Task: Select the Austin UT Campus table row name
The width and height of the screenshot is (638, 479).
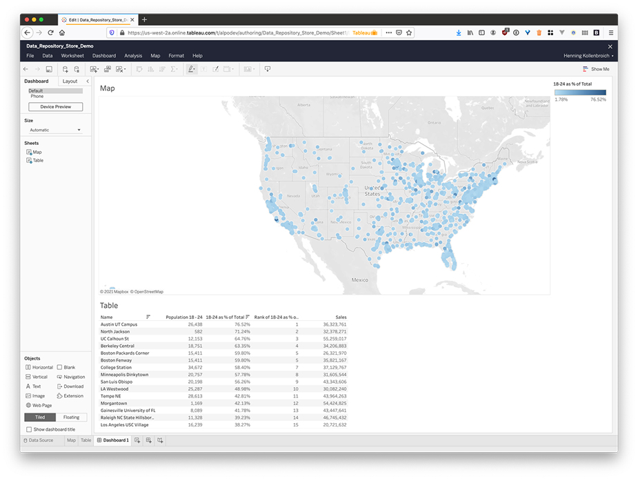Action: click(x=119, y=324)
